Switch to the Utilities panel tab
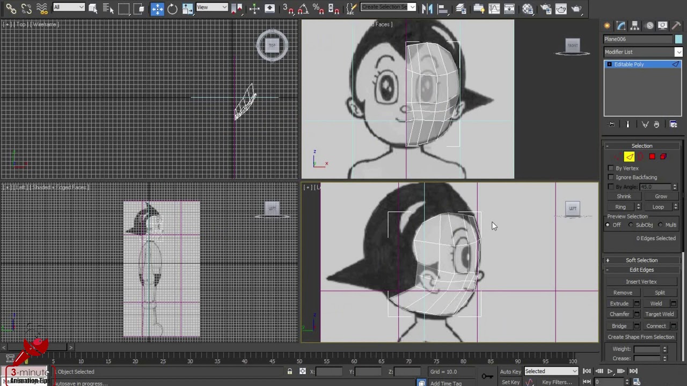The height and width of the screenshot is (386, 687). pyautogui.click(x=677, y=25)
